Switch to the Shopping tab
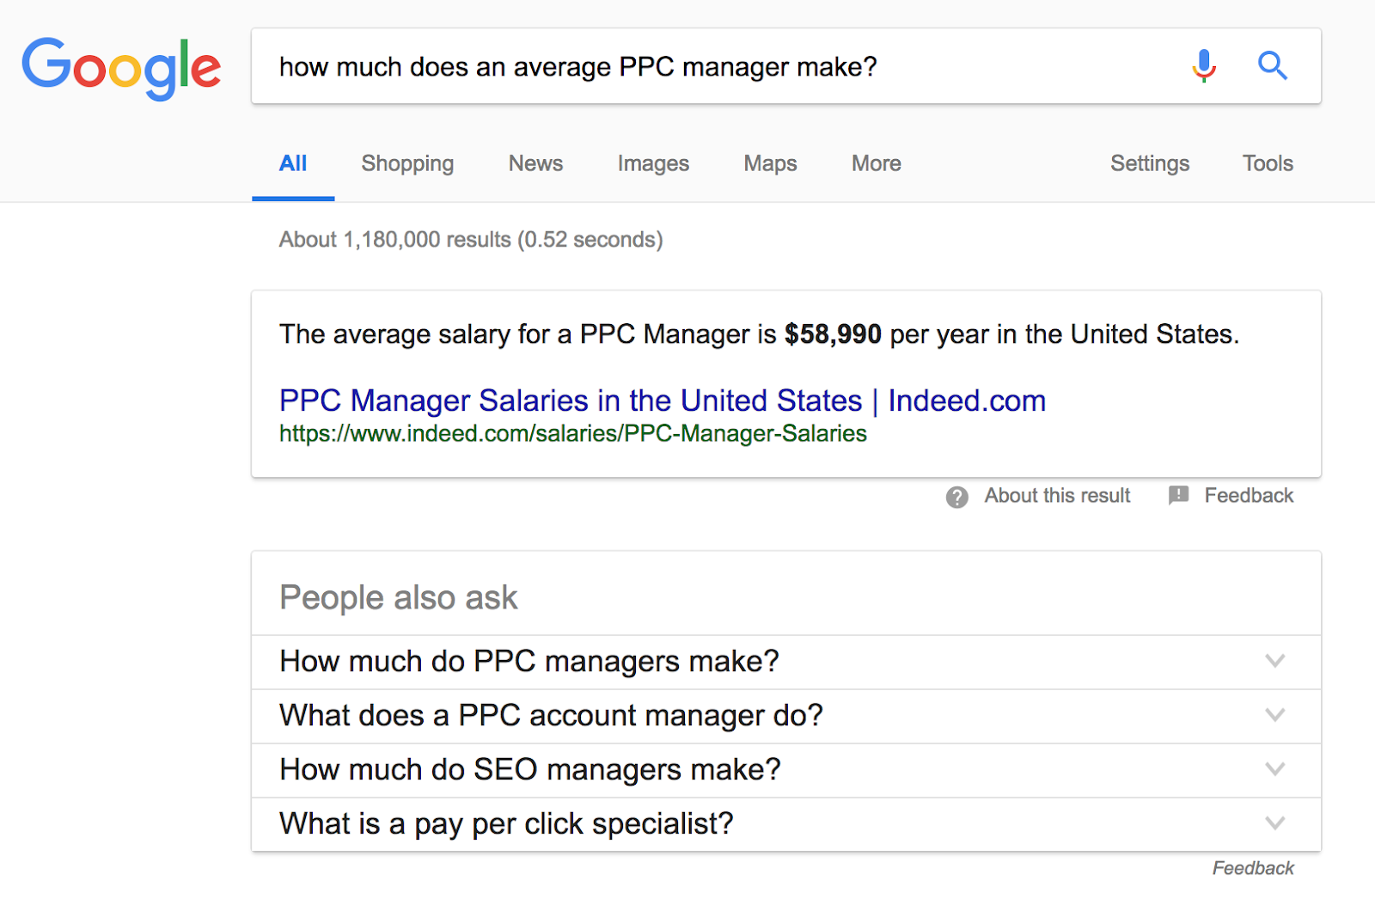 [x=407, y=163]
